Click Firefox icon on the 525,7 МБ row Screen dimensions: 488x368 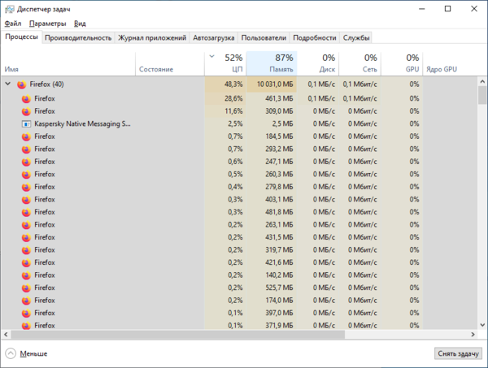27,288
